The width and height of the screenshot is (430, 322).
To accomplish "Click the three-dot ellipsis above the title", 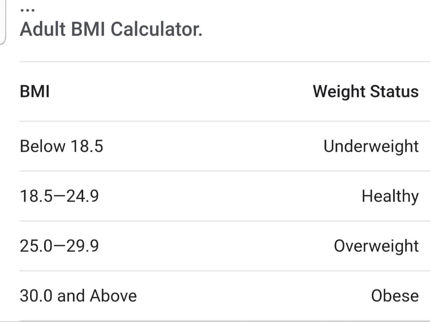I will (27, 10).
